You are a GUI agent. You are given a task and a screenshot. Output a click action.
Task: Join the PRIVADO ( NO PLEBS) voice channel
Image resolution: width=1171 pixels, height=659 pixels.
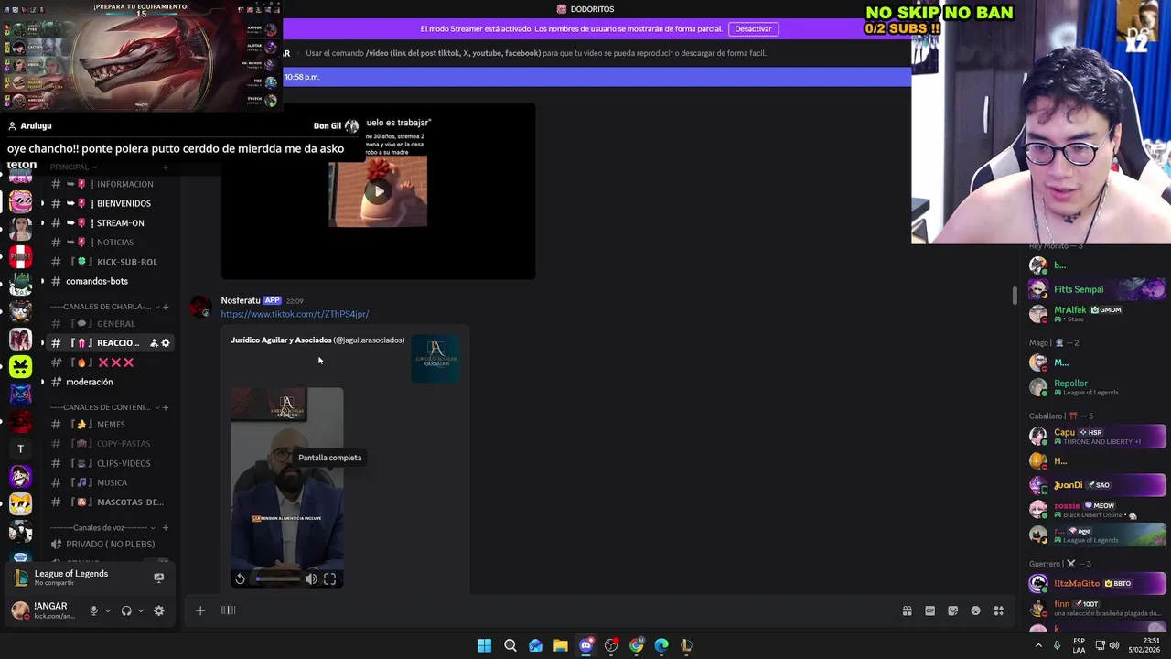(x=109, y=545)
